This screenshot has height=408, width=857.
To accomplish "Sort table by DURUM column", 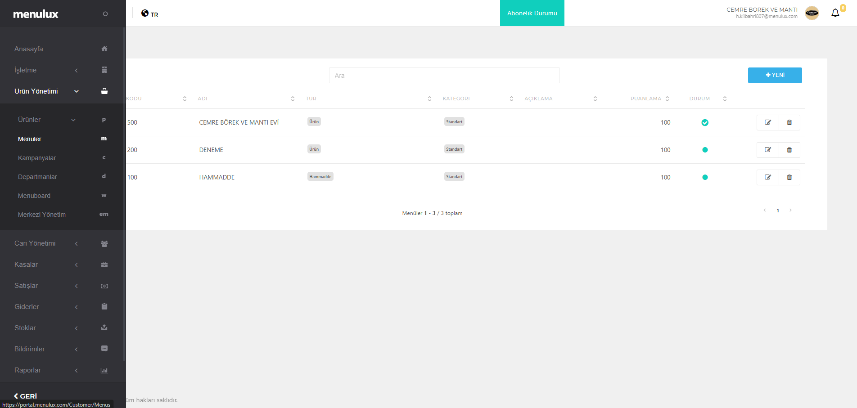I will pyautogui.click(x=725, y=99).
